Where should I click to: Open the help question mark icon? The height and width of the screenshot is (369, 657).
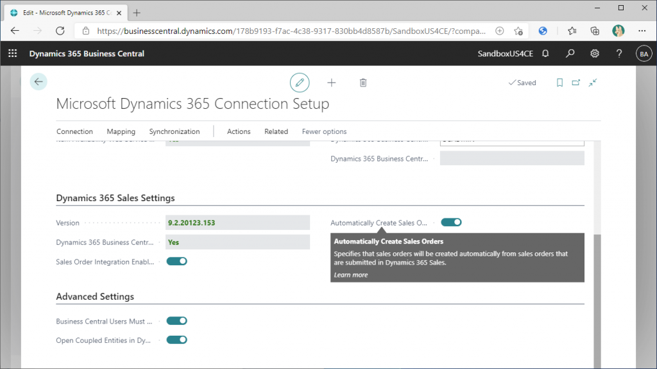click(619, 54)
